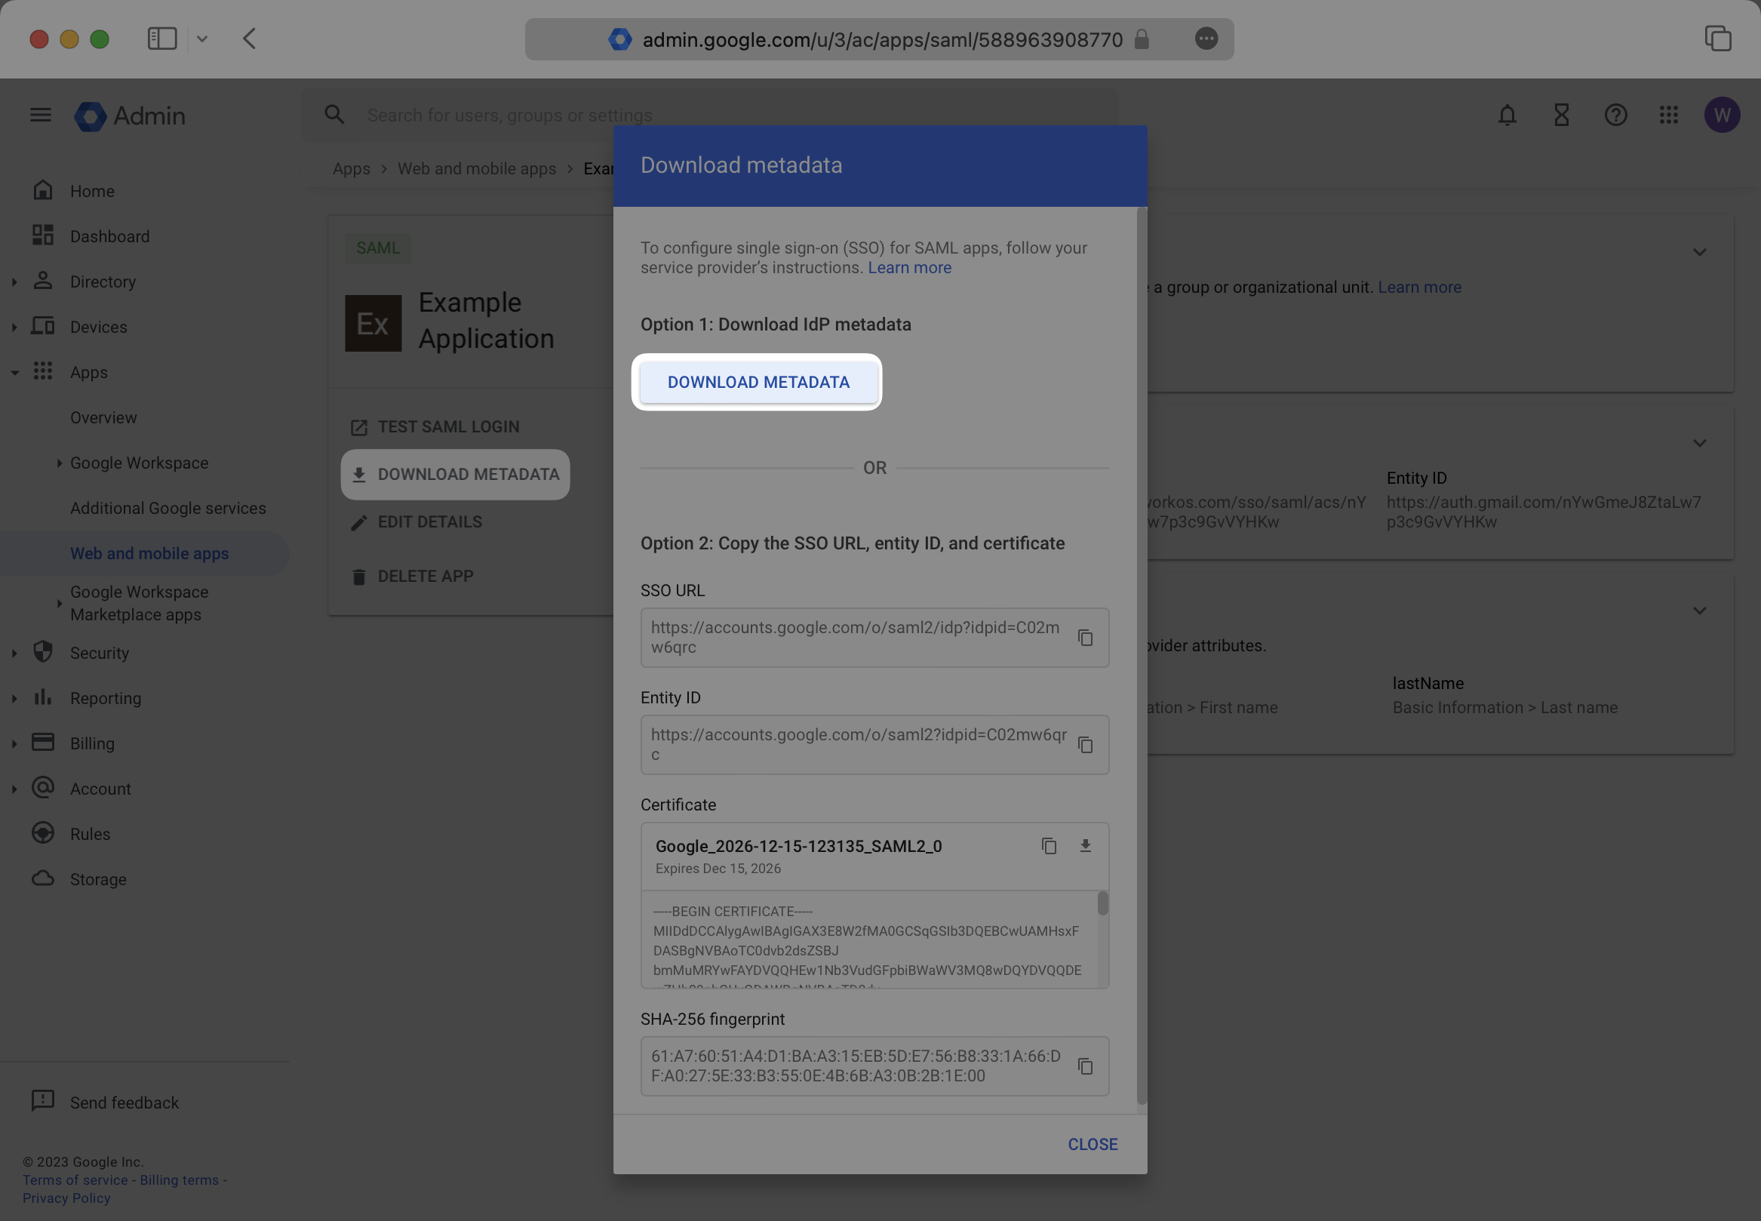Click the Google apps grid icon
Image resolution: width=1761 pixels, height=1221 pixels.
[1669, 114]
